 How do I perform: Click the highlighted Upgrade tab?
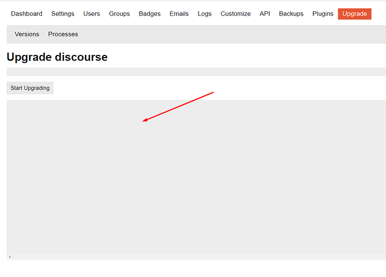355,14
